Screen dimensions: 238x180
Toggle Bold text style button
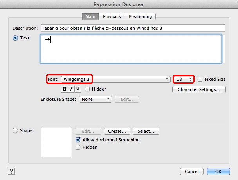pyautogui.click(x=65, y=89)
